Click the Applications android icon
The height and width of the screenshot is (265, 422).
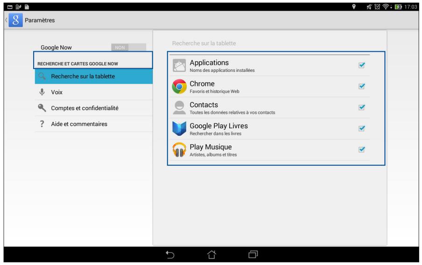pyautogui.click(x=179, y=65)
